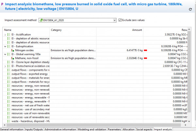This screenshot has height=131, width=196.
Task: Click the red contribution bar for Methane, non-fossil
Action: pyautogui.click(x=145, y=58)
